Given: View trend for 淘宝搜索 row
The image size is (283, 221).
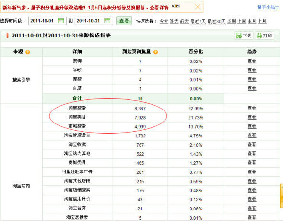Looking at the screenshot, I should click(x=252, y=108).
